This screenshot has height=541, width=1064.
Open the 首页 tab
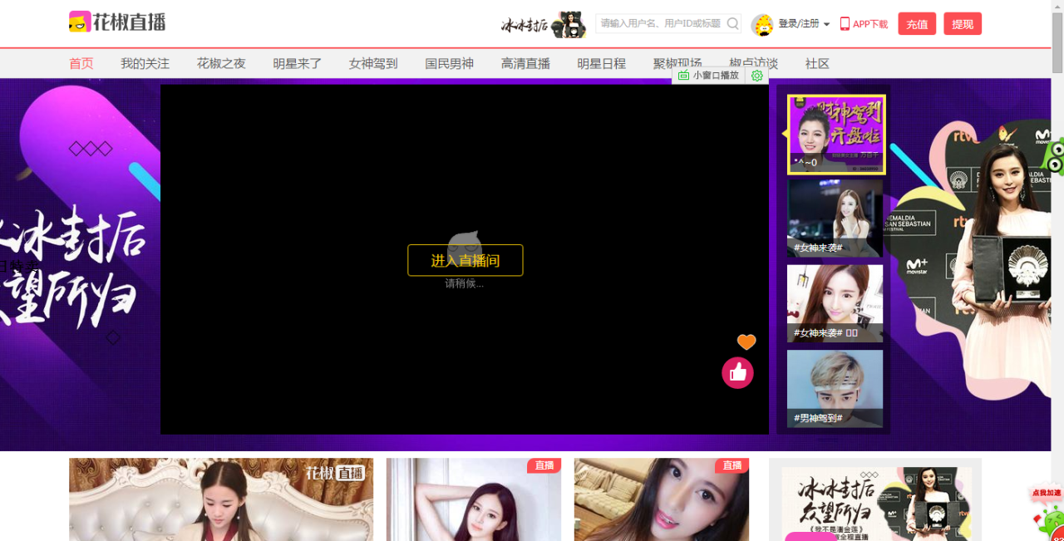[x=81, y=63]
